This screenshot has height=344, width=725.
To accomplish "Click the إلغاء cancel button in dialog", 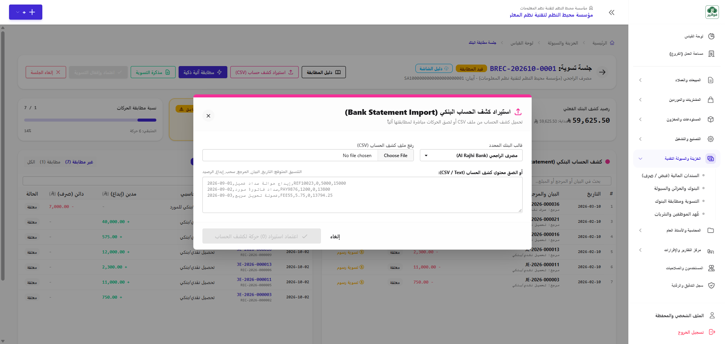I will 335,236.
